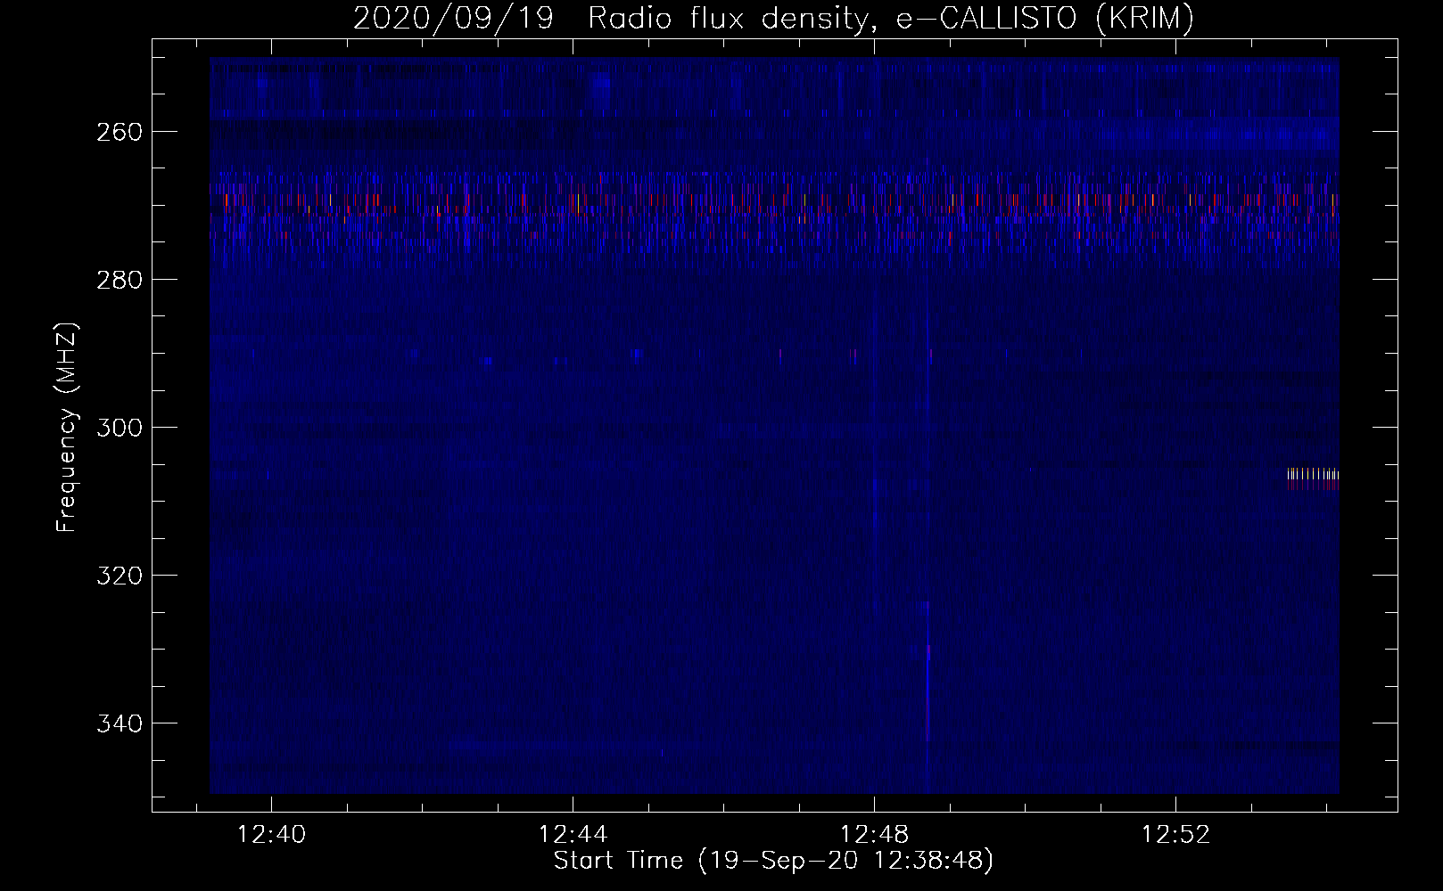
Task: Click the 320 frequency tick label
Action: point(118,576)
